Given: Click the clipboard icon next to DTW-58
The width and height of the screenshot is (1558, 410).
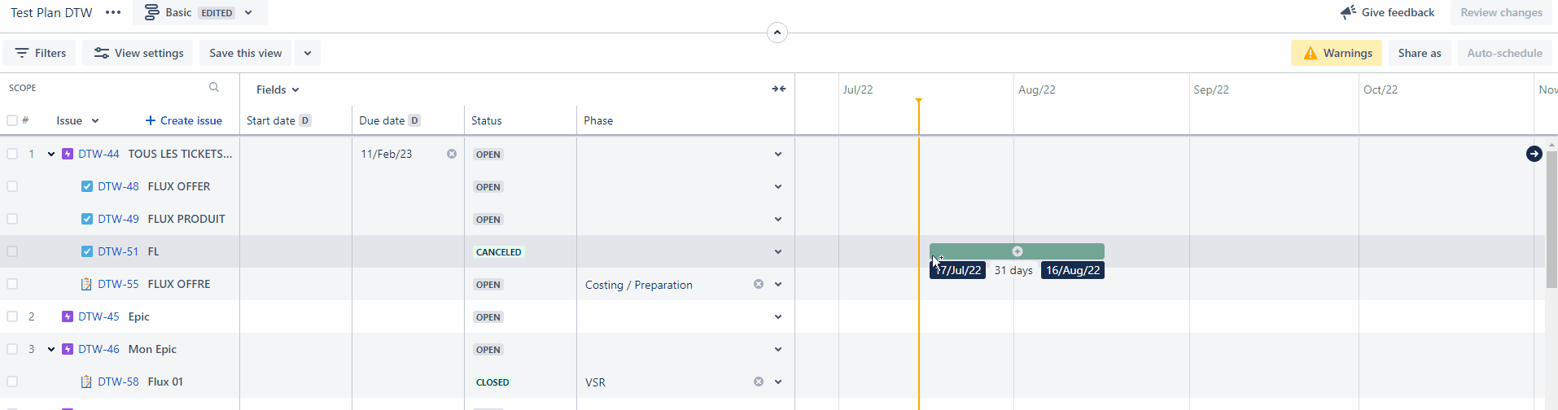Looking at the screenshot, I should pyautogui.click(x=87, y=382).
